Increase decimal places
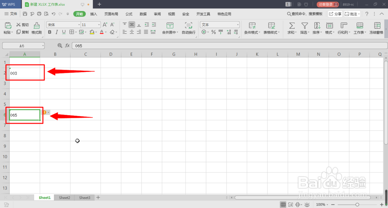 229,32
